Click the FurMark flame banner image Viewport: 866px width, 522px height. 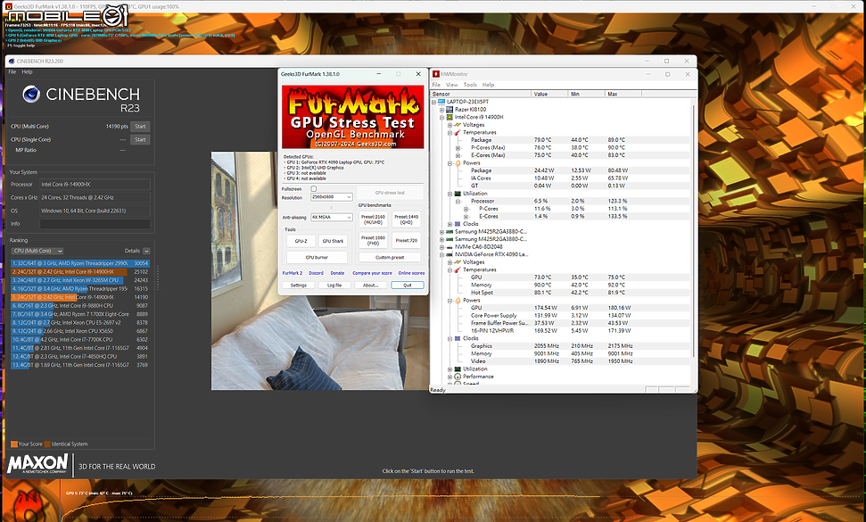pos(353,117)
